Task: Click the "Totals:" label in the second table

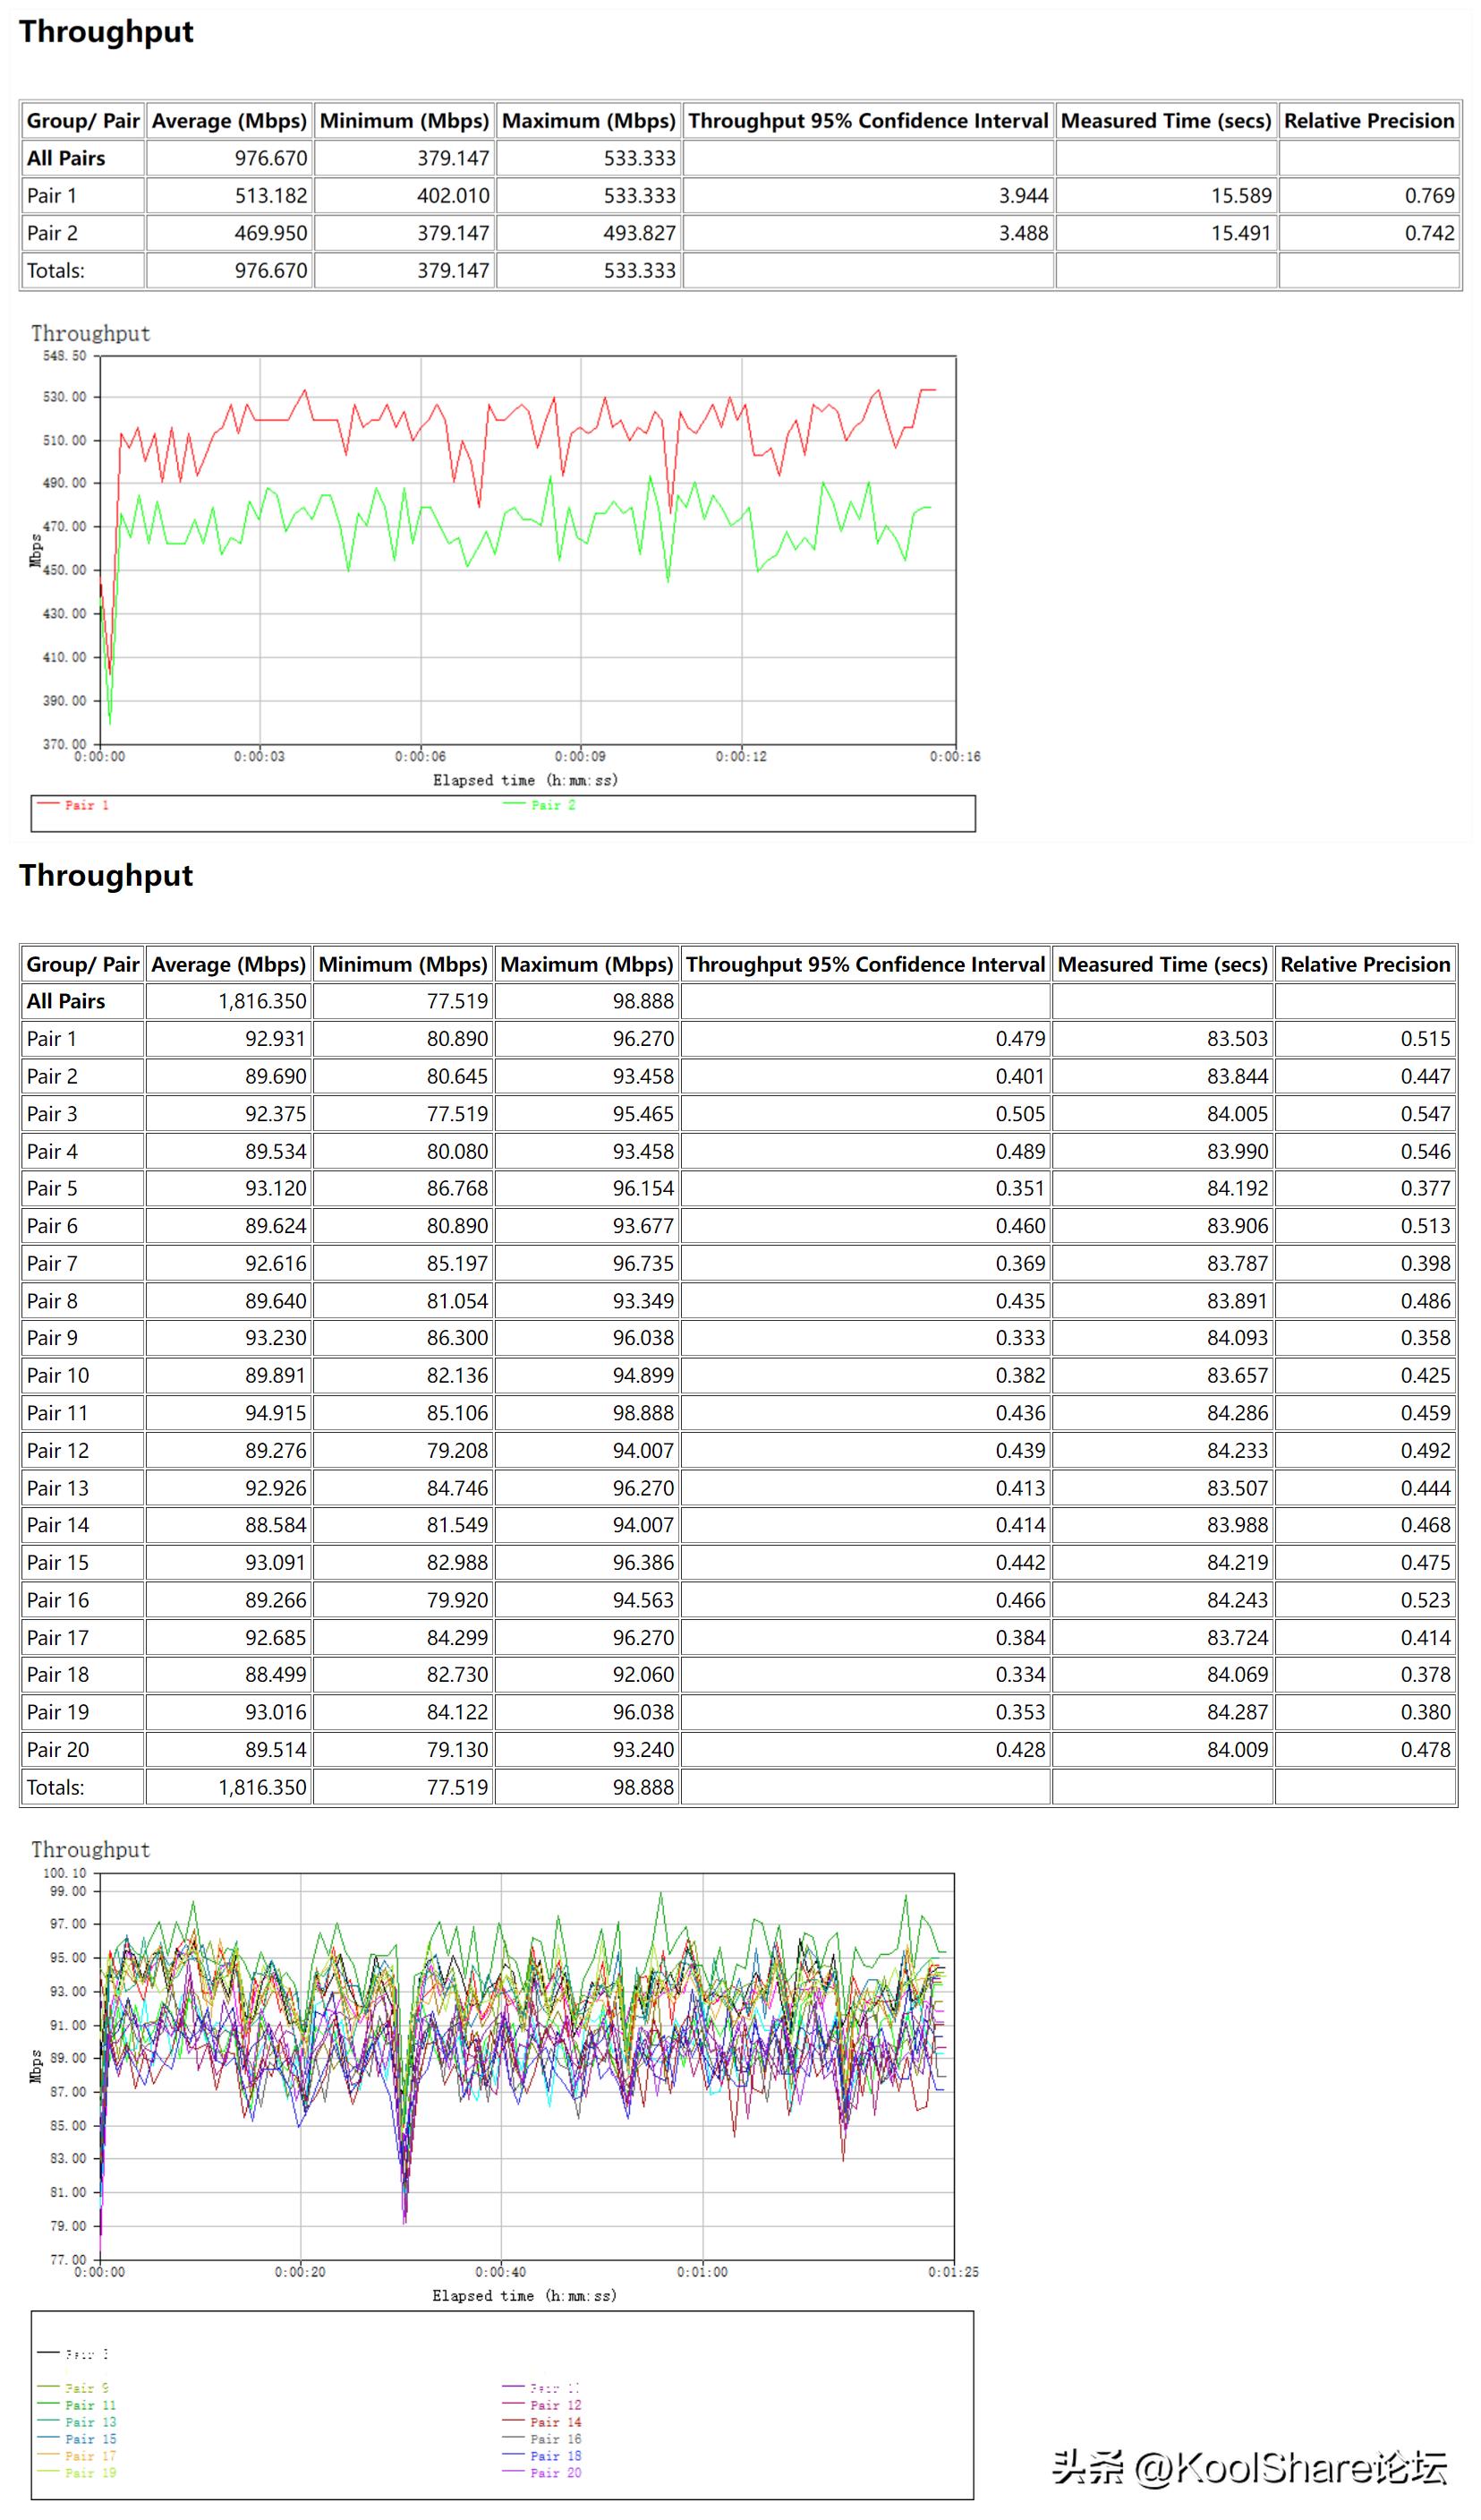Action: pyautogui.click(x=56, y=1787)
